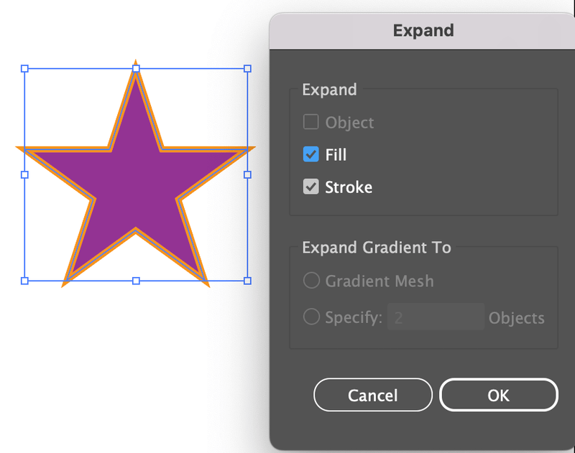Click the top-right bounding box handle
The width and height of the screenshot is (575, 453).
(247, 68)
